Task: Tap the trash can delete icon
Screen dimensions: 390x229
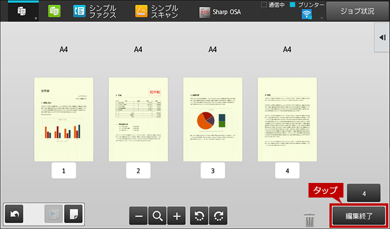Action: pyautogui.click(x=310, y=220)
